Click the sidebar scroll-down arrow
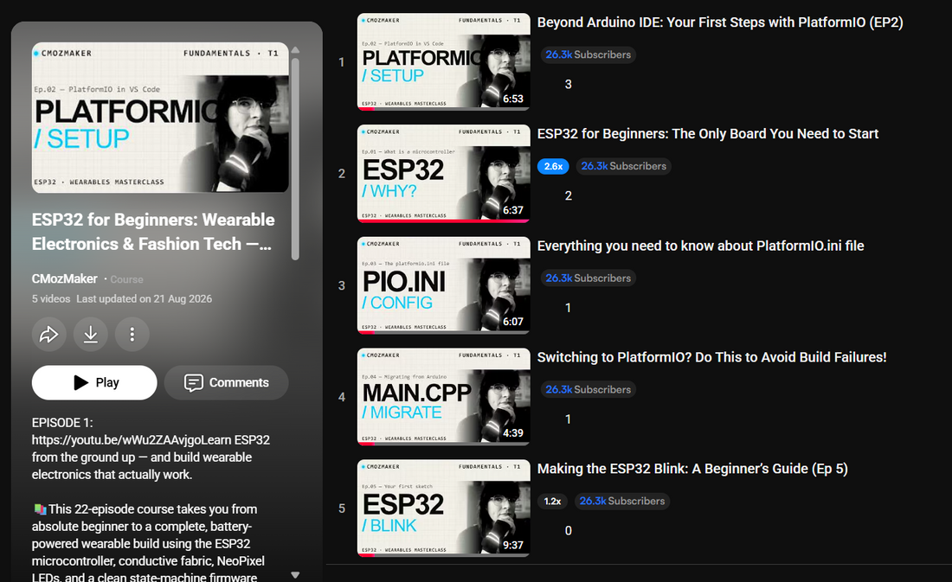 (x=295, y=574)
